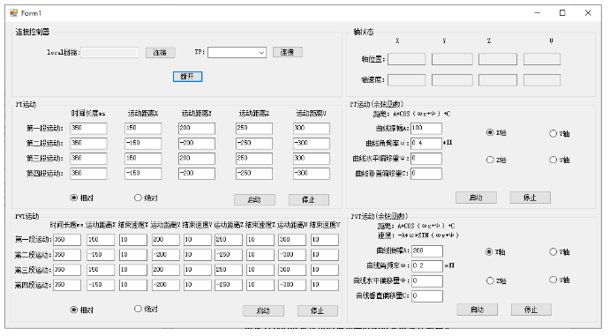Click 曲线水平偏移量φ field in PT运动(余弦函数)

click(x=426, y=159)
